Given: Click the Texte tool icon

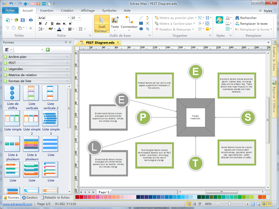Looking at the screenshot, I should coord(115,21).
